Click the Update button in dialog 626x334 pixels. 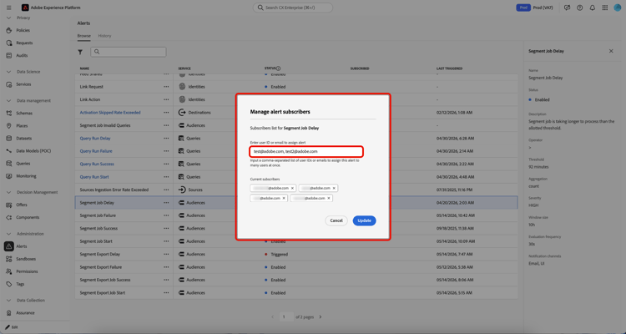click(364, 220)
